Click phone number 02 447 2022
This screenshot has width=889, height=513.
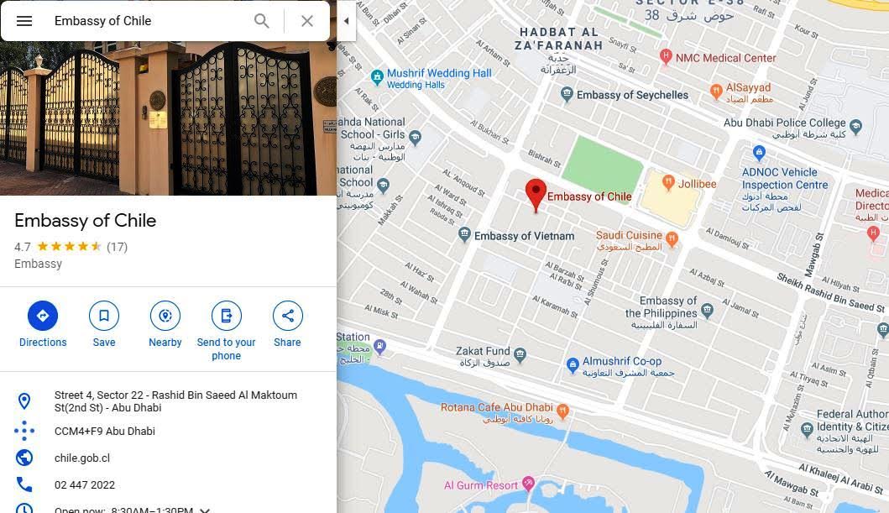point(85,485)
